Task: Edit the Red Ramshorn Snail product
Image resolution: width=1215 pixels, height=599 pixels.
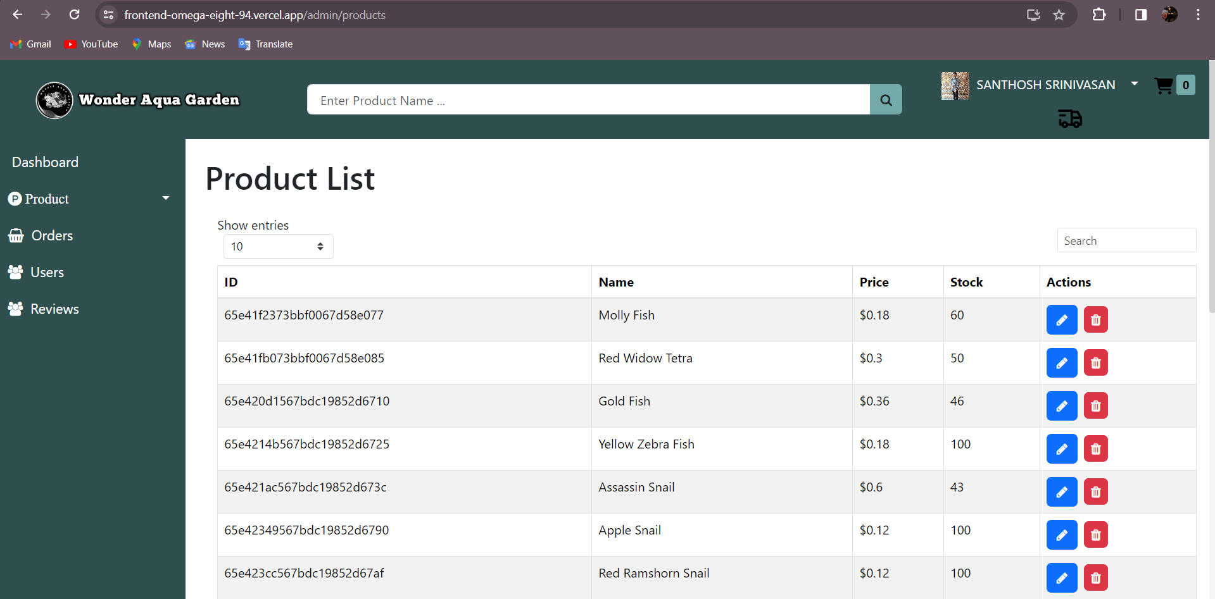Action: click(x=1062, y=577)
